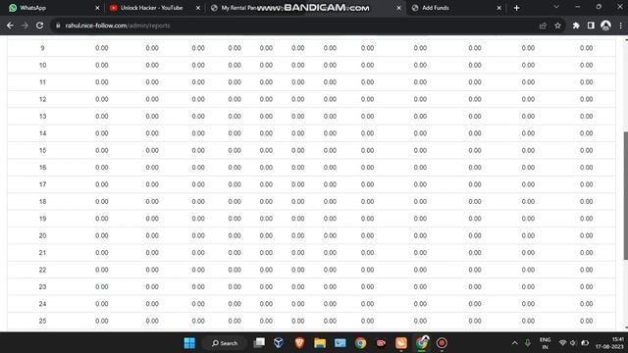Toggle the browser side panel
Viewport: 628px width, 353px height.
coord(591,25)
